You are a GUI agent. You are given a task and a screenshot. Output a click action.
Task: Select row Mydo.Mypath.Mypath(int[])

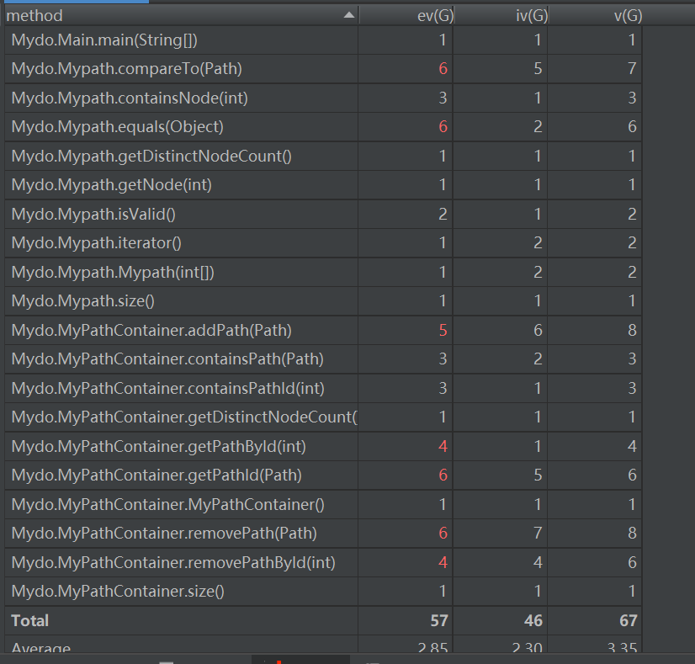coord(323,272)
